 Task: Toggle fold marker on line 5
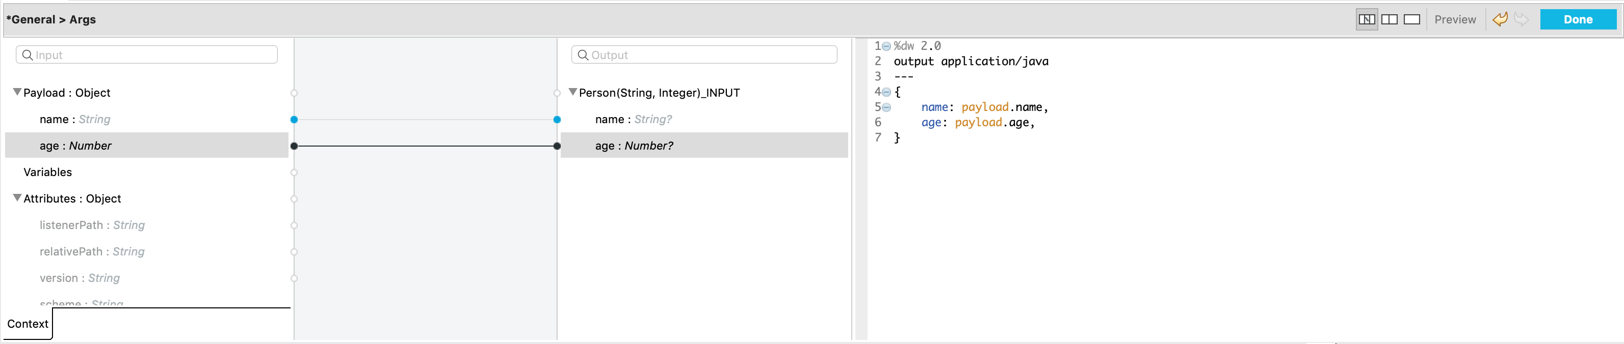886,107
